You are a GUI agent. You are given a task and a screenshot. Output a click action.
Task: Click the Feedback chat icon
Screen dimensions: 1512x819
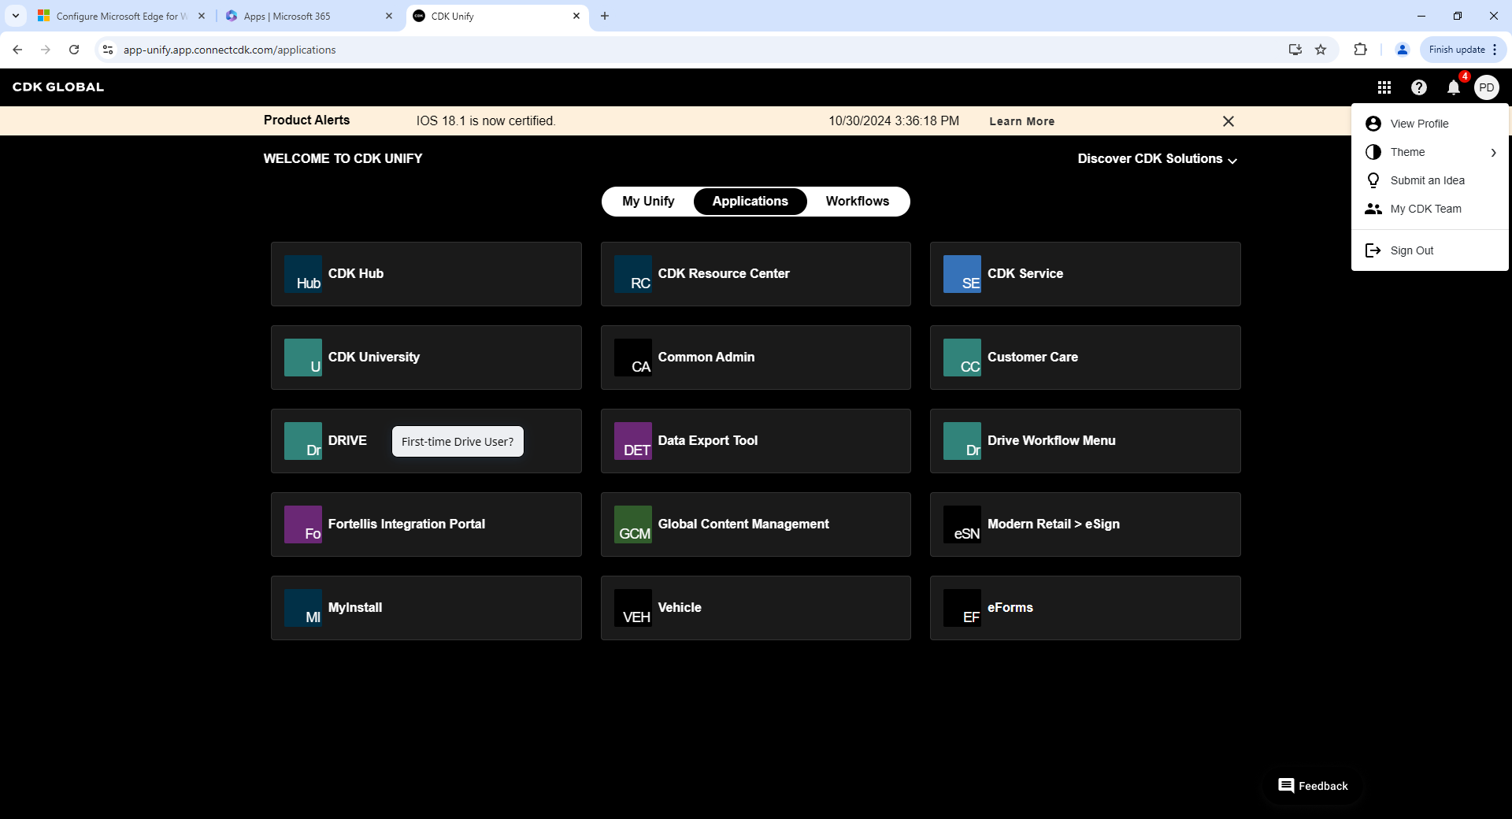(x=1286, y=786)
